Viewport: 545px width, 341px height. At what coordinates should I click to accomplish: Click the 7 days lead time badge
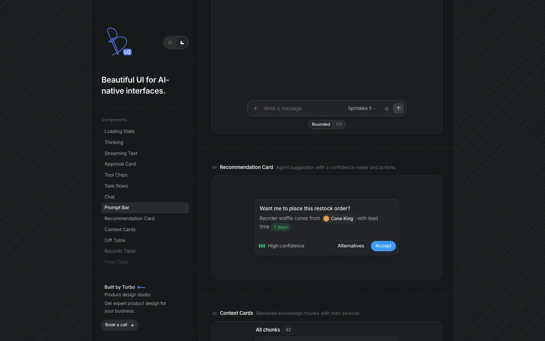pos(280,227)
